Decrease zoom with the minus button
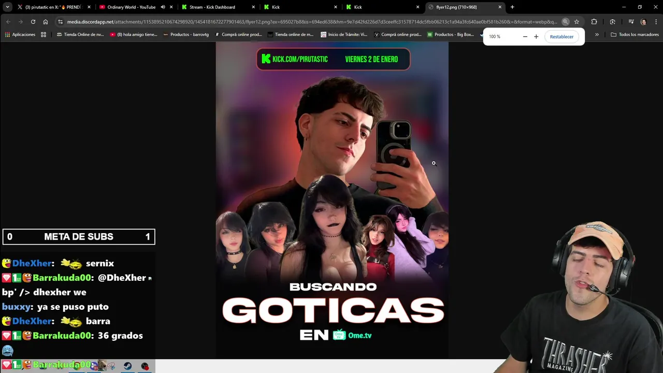Image resolution: width=663 pixels, height=373 pixels. (x=525, y=37)
